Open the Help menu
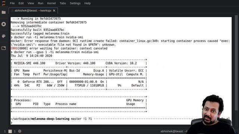 87,3
